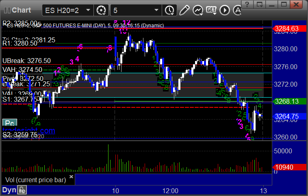Open the symbol dropdown arrow next to ES H20=2
Screen dimensions: 308x196
[x=88, y=10]
